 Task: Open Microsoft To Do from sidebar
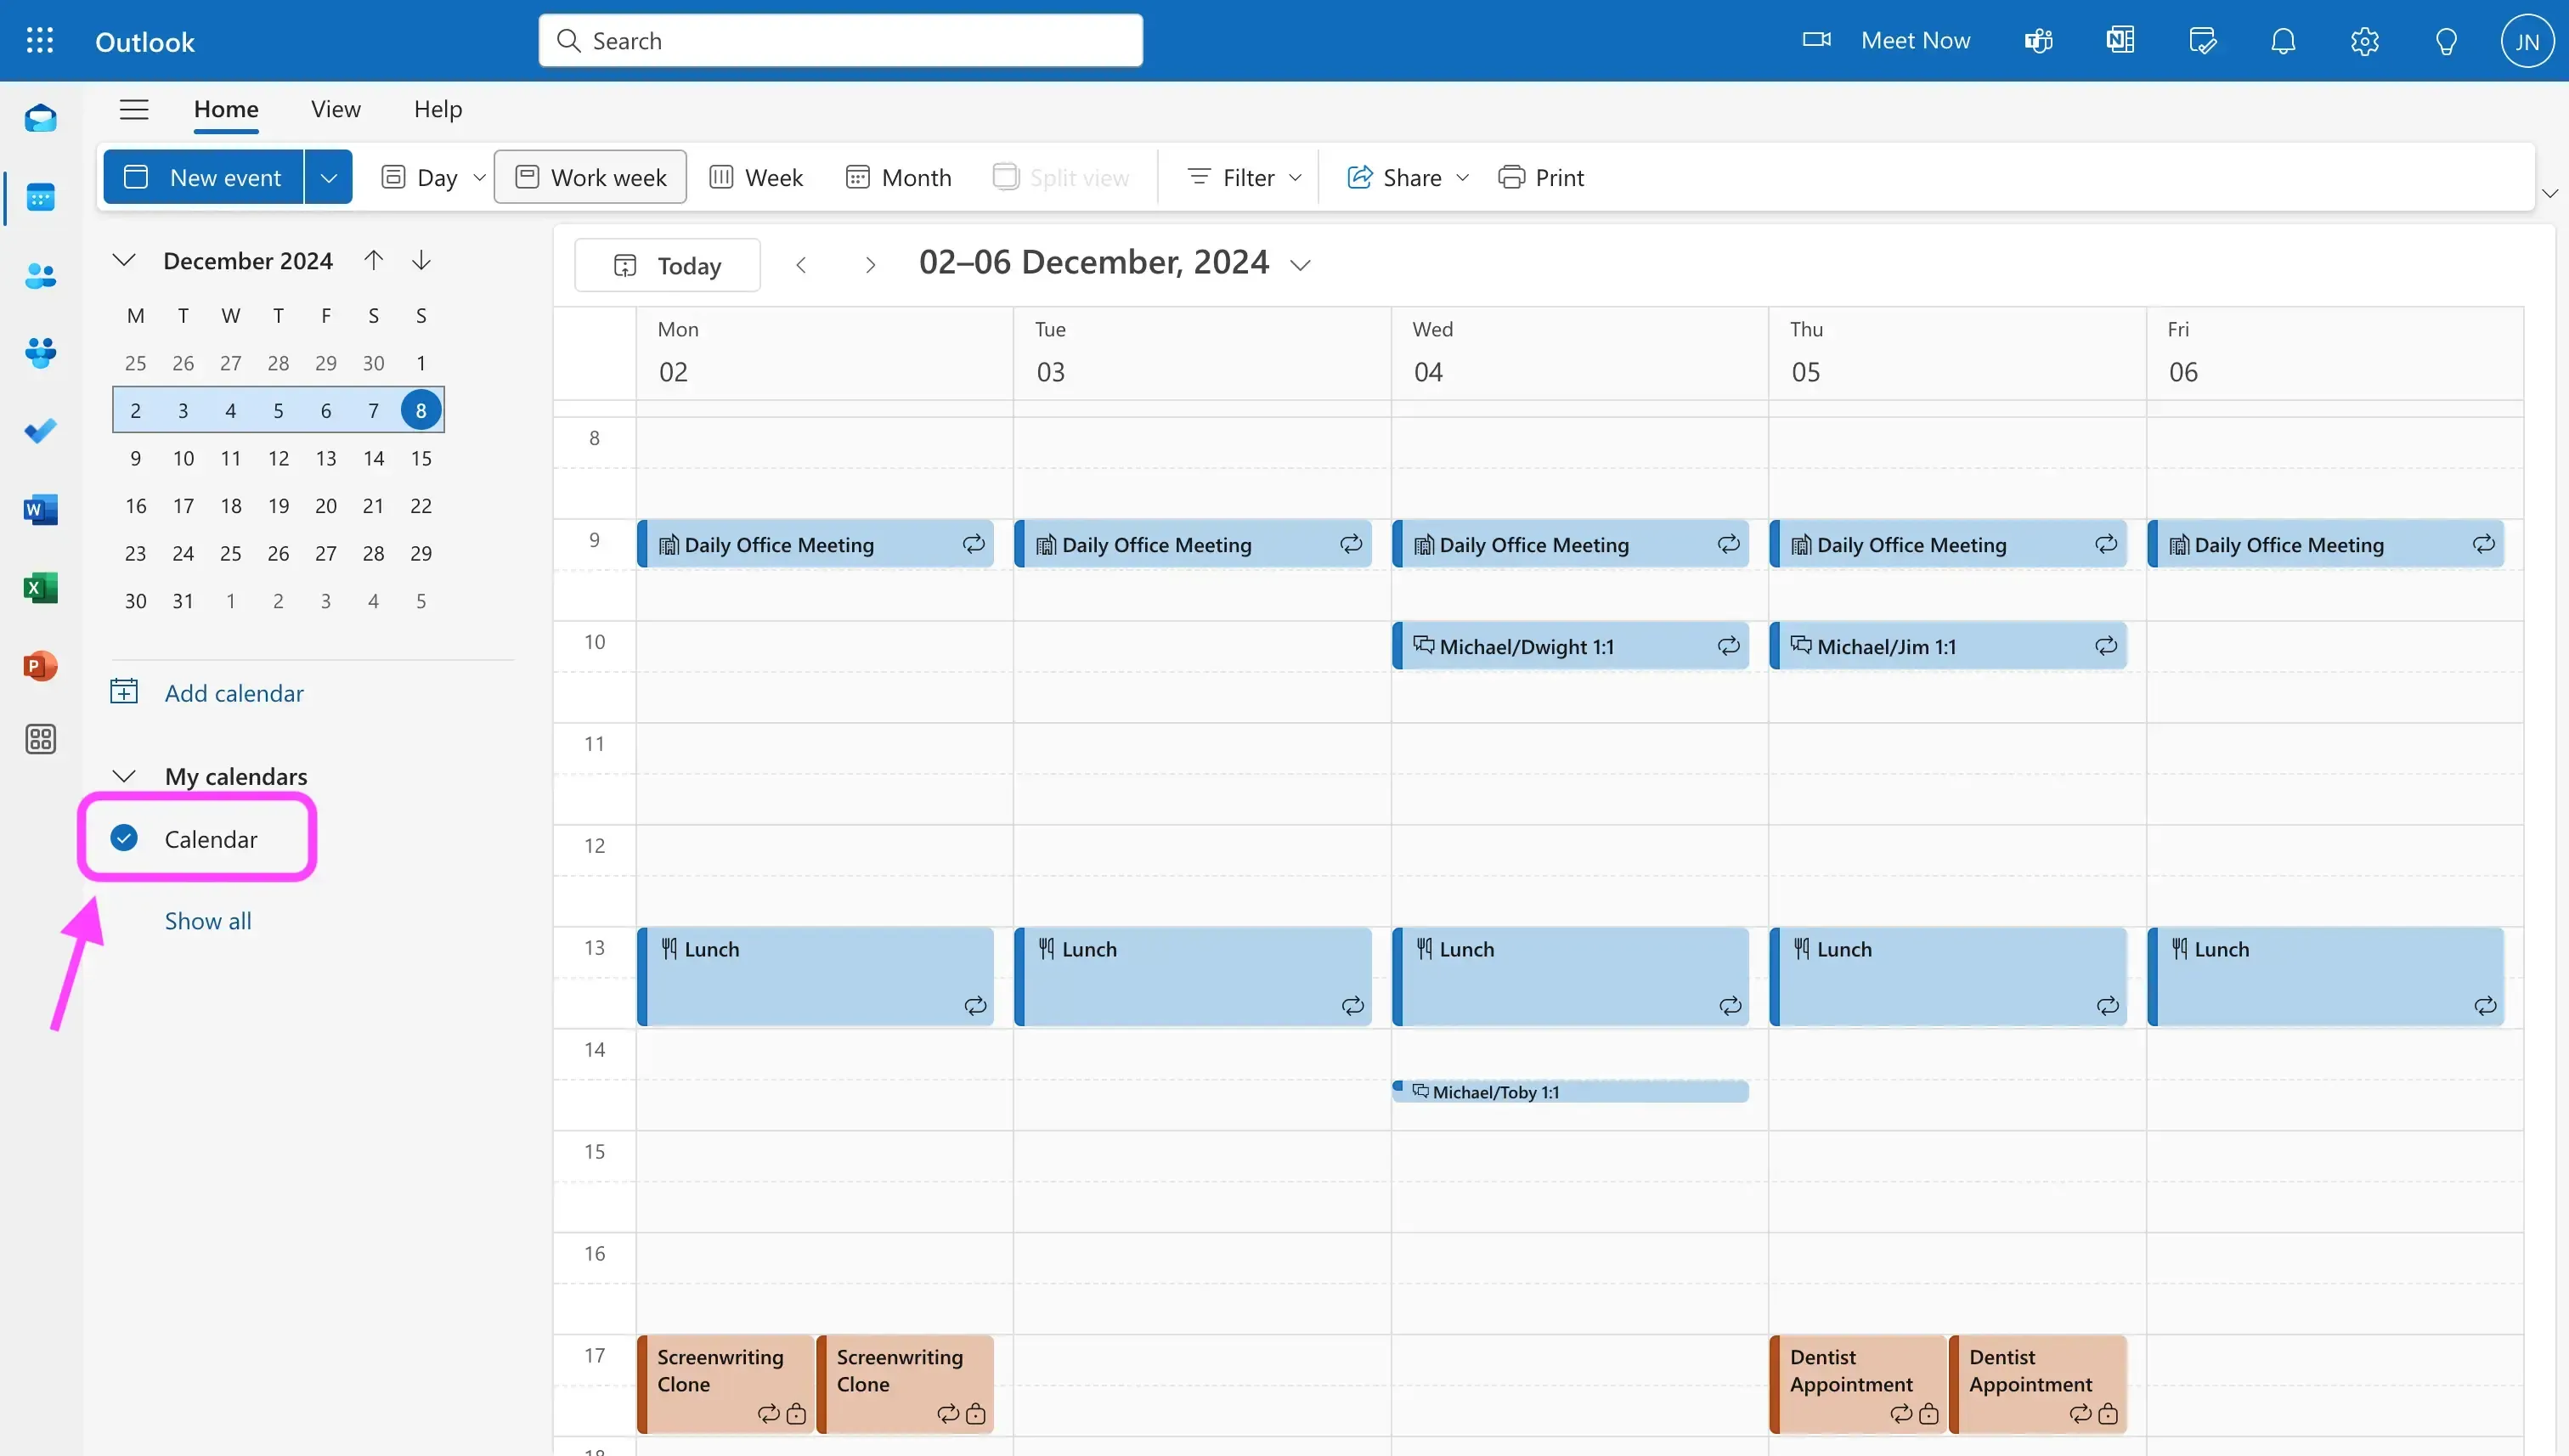click(x=40, y=430)
